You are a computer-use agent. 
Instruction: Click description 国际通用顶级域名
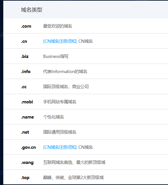60,132
